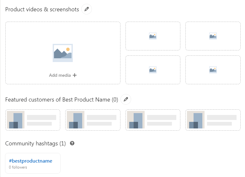Viewport: 245px width, 177px height.
Task: Click the first customer card's building logo
Action: [x=16, y=120]
